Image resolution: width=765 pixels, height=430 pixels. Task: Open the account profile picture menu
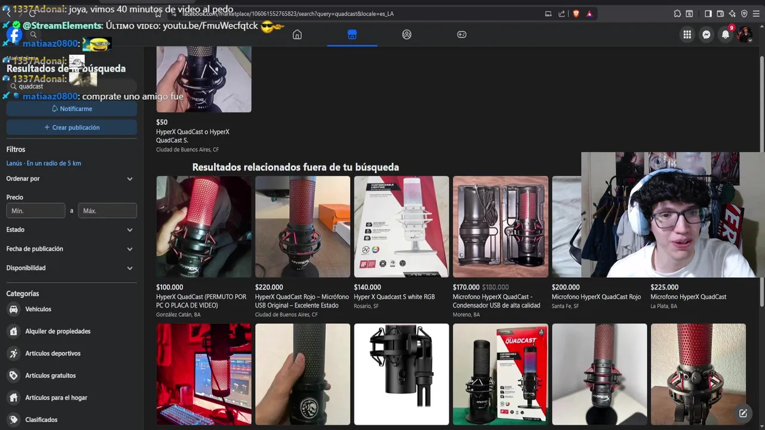point(745,35)
